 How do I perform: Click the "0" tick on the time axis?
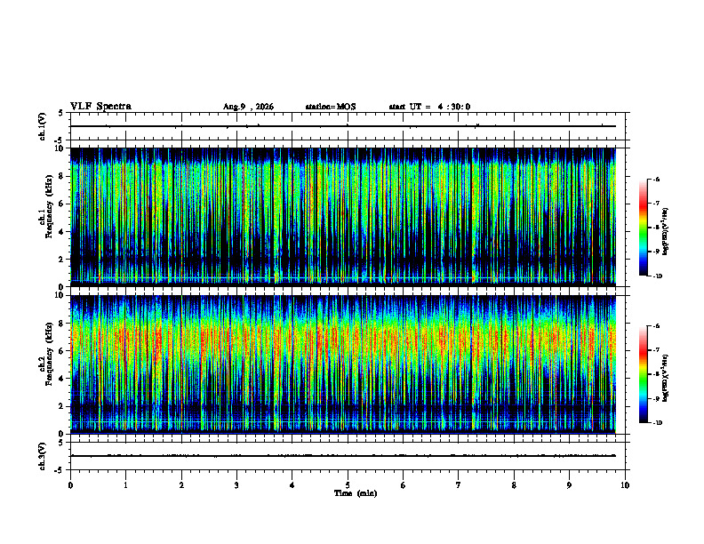[x=70, y=485]
